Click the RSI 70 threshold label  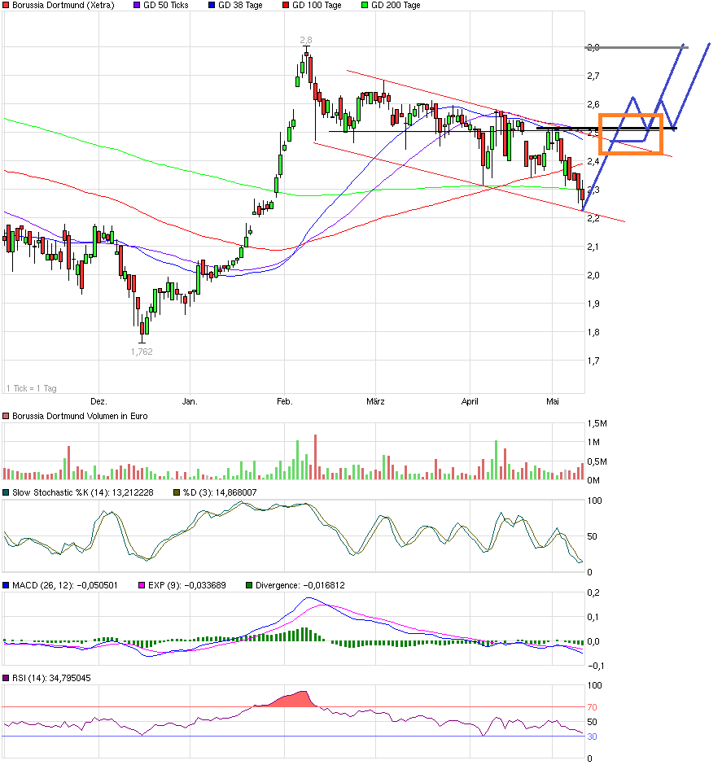592,707
